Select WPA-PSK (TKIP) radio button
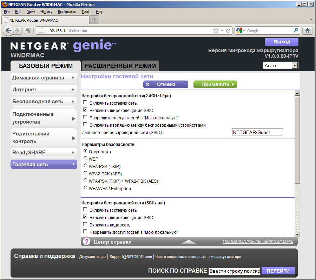Screen dimensions: 316x280 [85, 166]
